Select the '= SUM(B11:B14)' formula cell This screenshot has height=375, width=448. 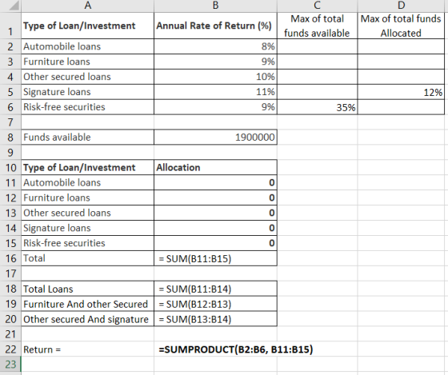click(215, 289)
